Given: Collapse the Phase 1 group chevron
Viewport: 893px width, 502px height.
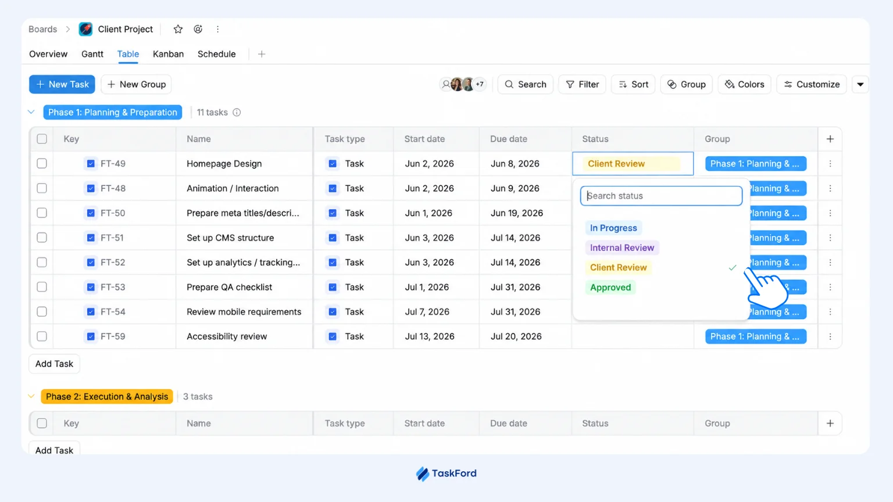Looking at the screenshot, I should [31, 112].
